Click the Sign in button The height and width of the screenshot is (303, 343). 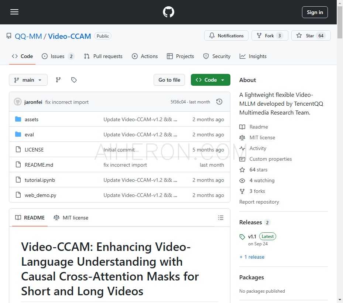315,12
